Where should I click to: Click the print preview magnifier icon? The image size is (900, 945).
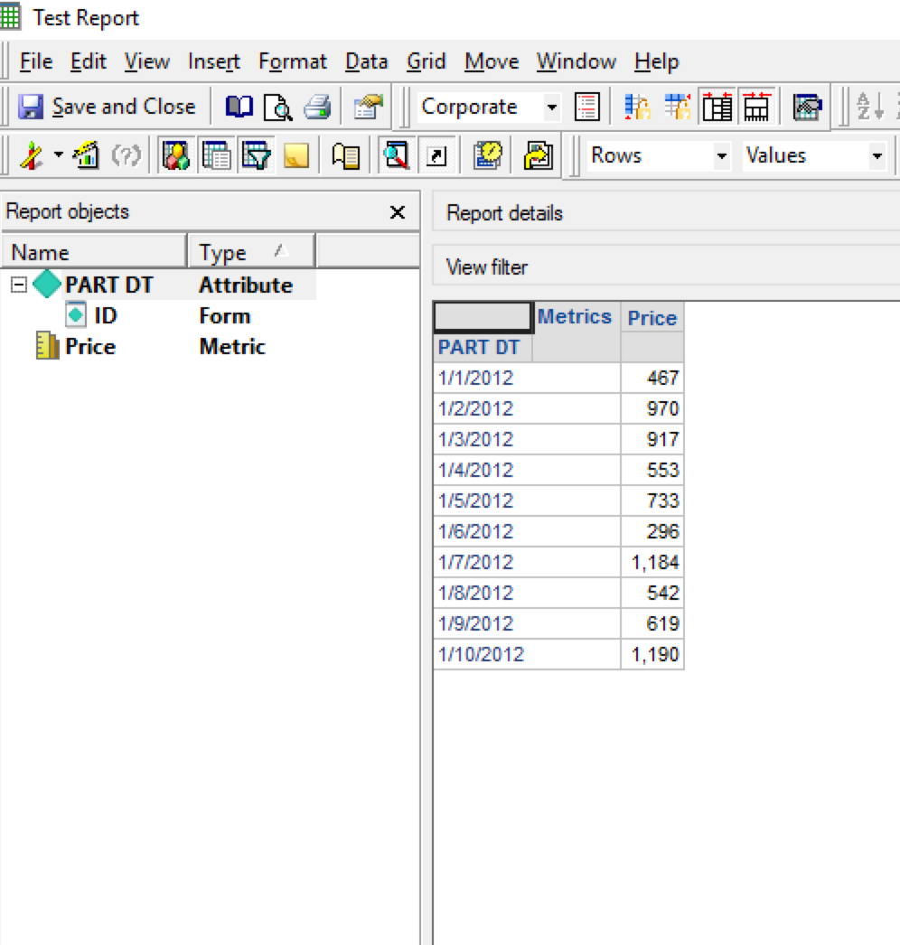click(x=278, y=108)
